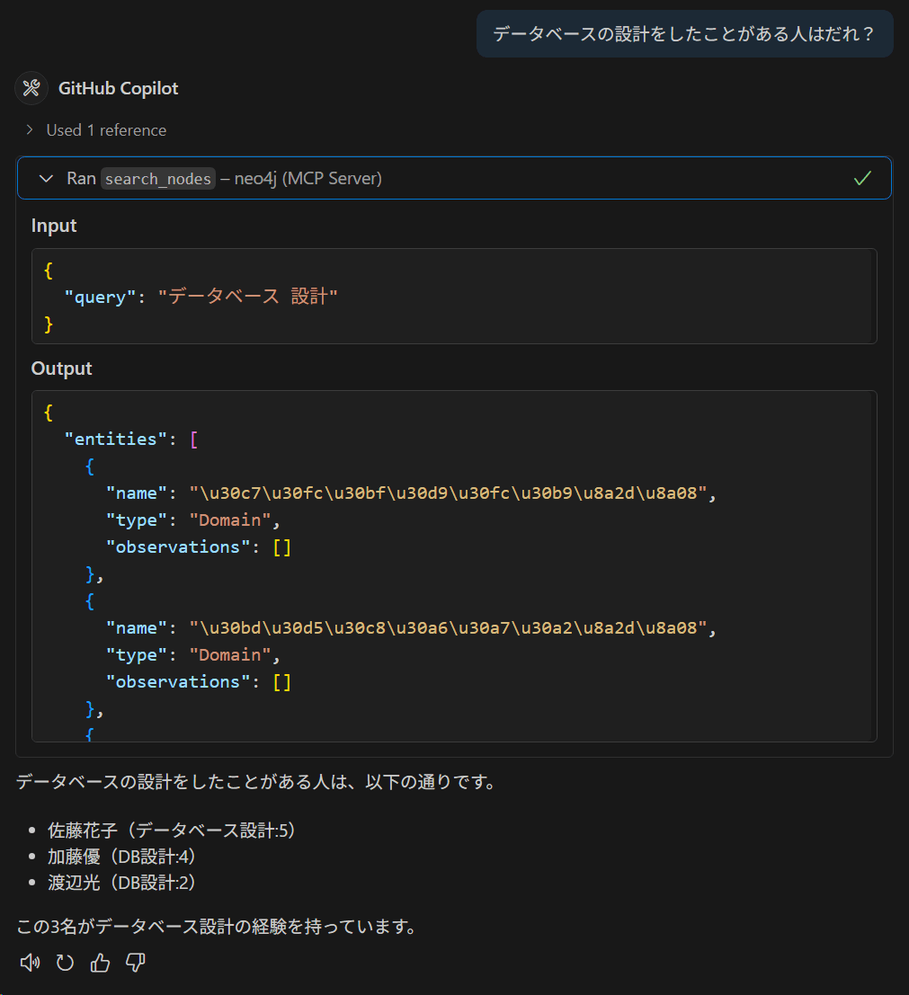The image size is (909, 995).
Task: Expand the Used 1 reference section
Action: coord(96,130)
